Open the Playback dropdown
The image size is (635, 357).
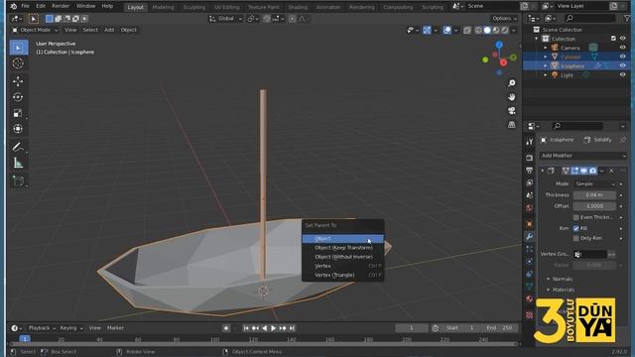click(x=42, y=328)
